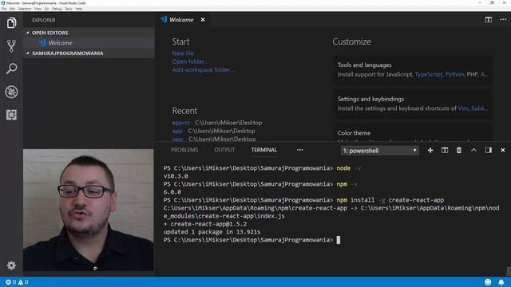Viewport: 511px width, 287px height.
Task: Click the Sublime keybindings link
Action: click(479, 108)
